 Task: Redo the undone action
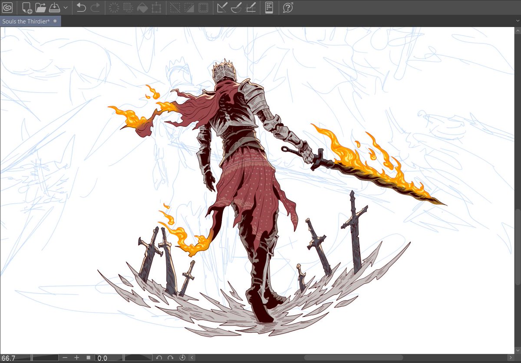[x=95, y=7]
